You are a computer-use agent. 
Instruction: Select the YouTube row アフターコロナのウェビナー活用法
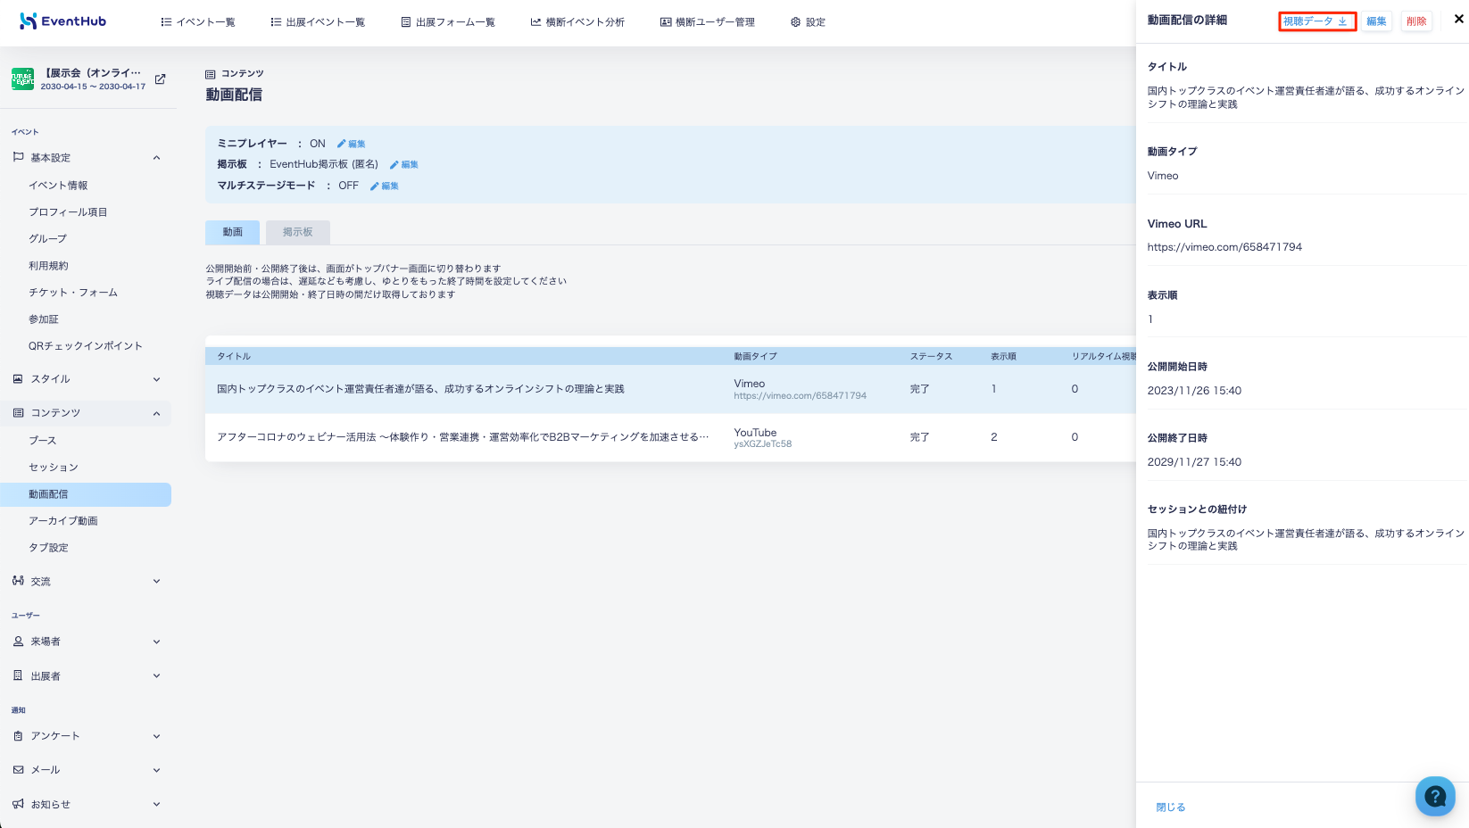[x=670, y=437]
